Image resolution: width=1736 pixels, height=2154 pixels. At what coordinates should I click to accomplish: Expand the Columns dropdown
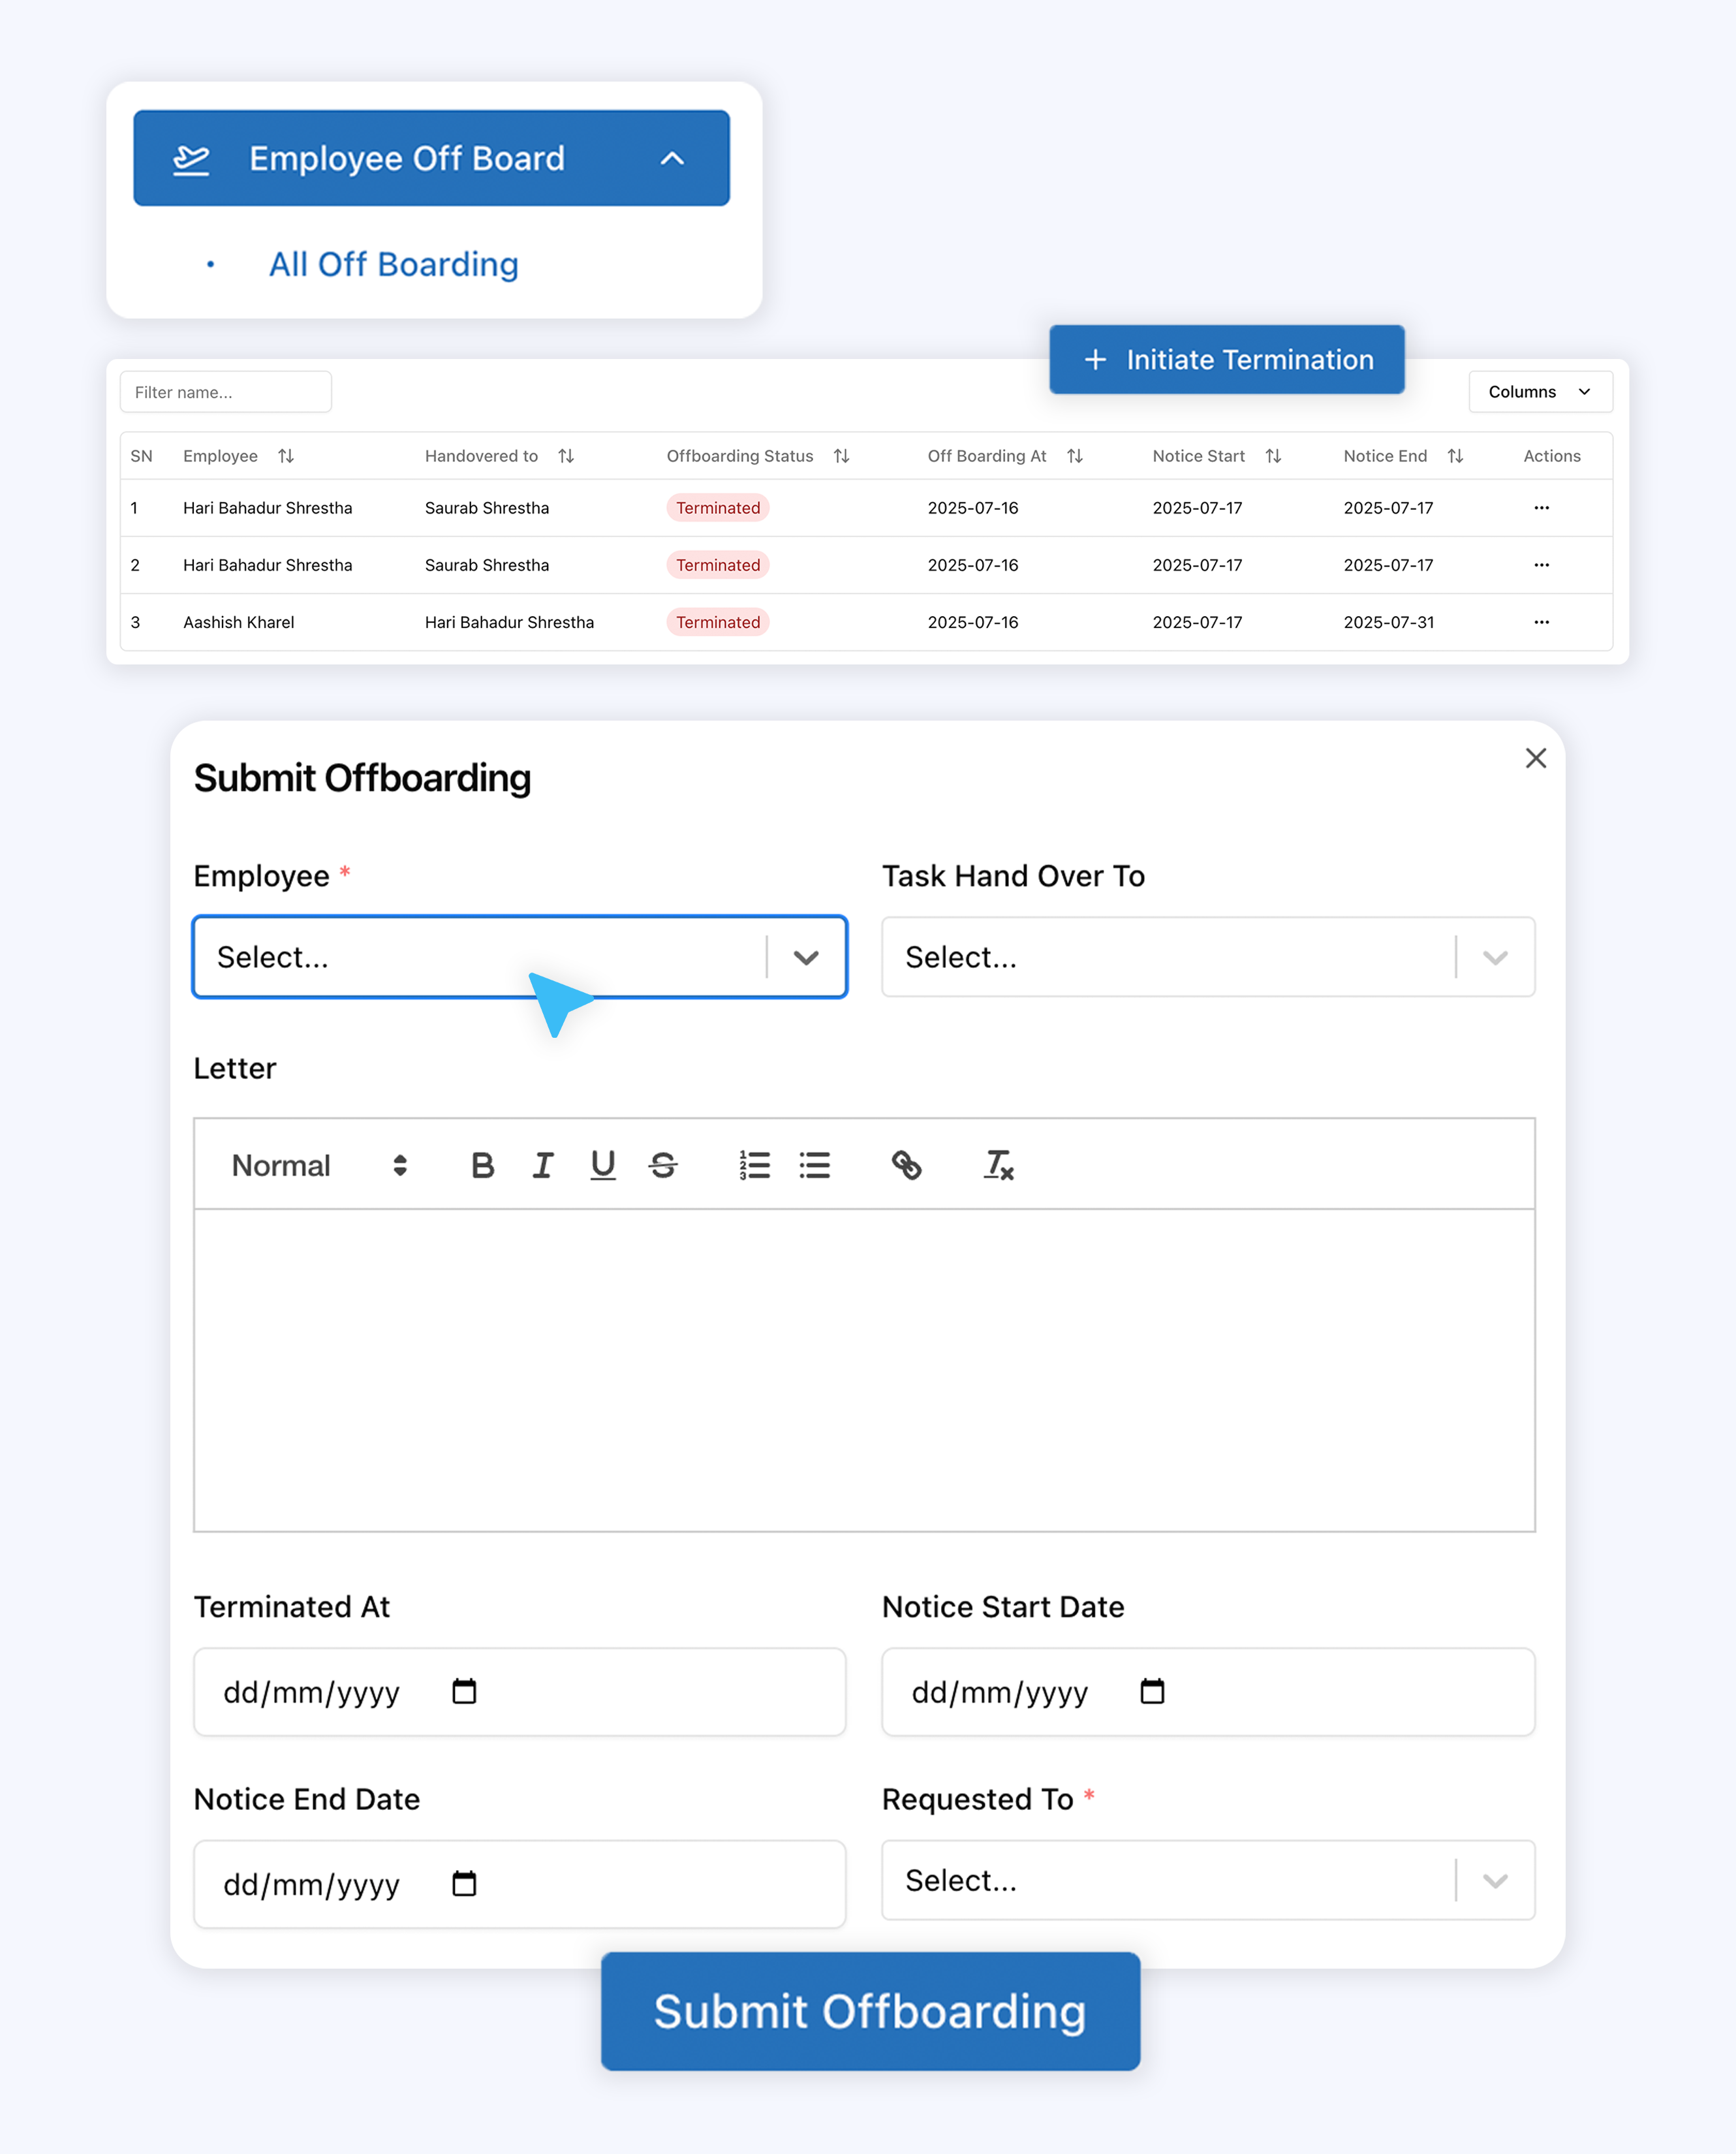pyautogui.click(x=1539, y=392)
